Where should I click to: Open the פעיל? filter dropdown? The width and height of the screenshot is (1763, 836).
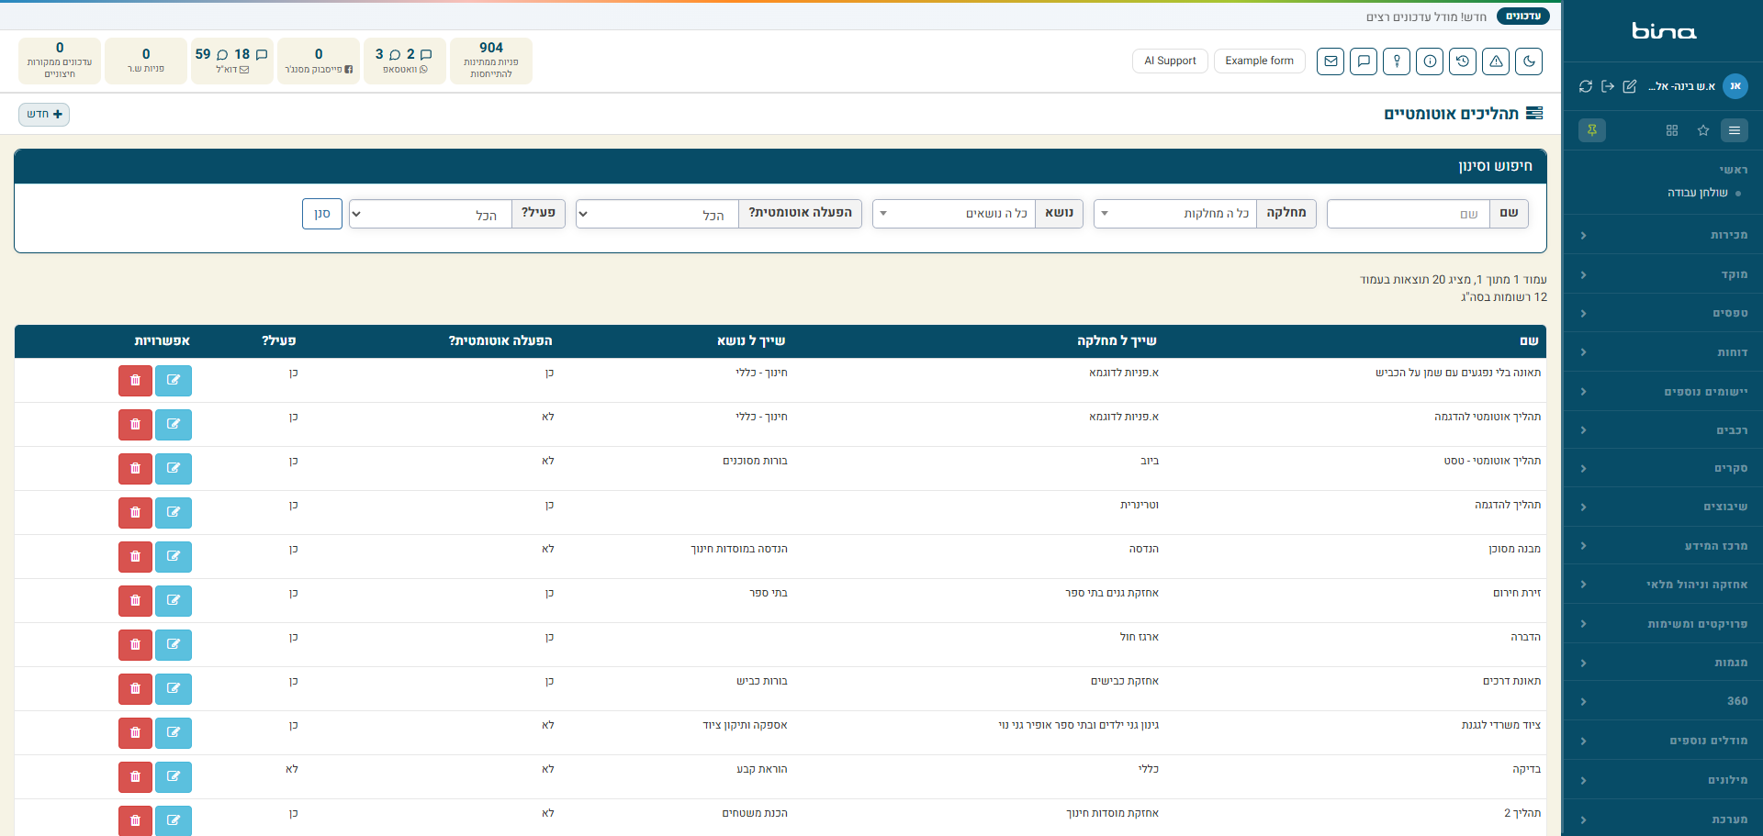point(431,214)
